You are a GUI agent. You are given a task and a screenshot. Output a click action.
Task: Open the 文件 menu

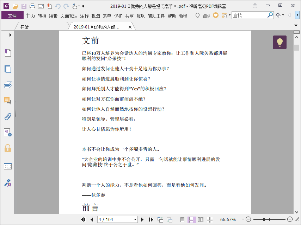click(12, 15)
